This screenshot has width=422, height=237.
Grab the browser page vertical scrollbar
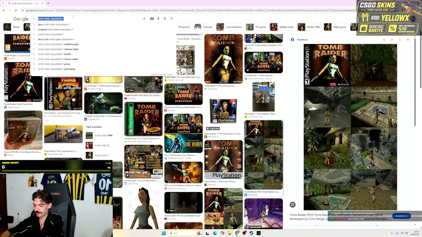click(420, 59)
